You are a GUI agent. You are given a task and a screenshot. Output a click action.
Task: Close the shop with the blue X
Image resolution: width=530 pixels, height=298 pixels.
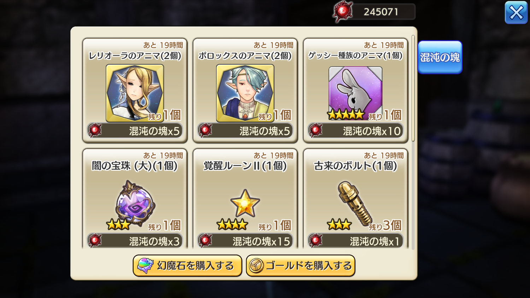(516, 13)
